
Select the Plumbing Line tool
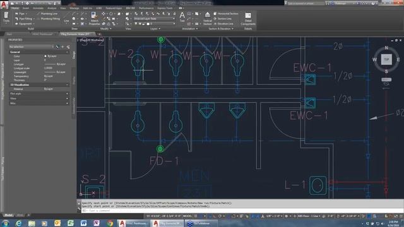47,13
